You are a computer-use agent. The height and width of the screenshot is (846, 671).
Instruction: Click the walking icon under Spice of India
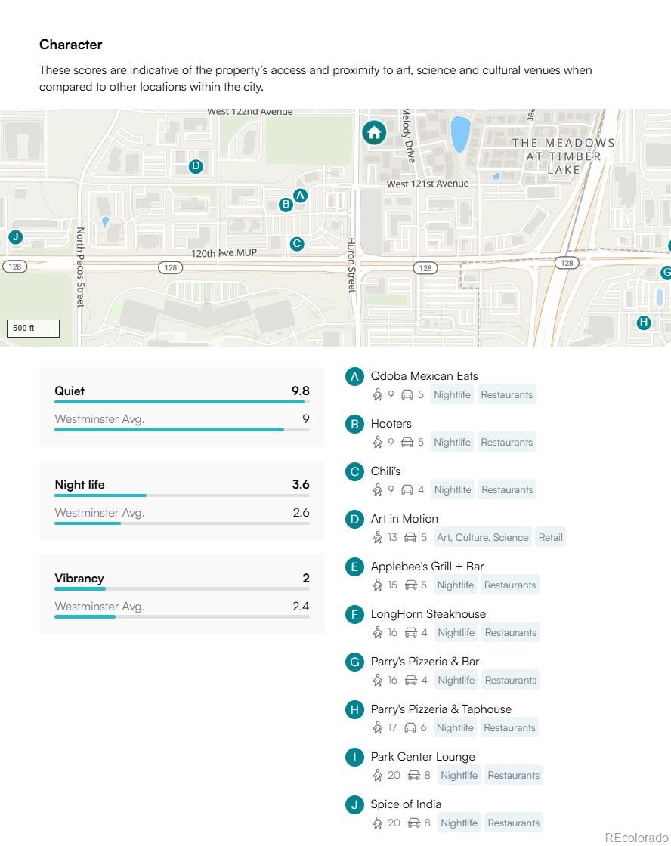click(377, 823)
